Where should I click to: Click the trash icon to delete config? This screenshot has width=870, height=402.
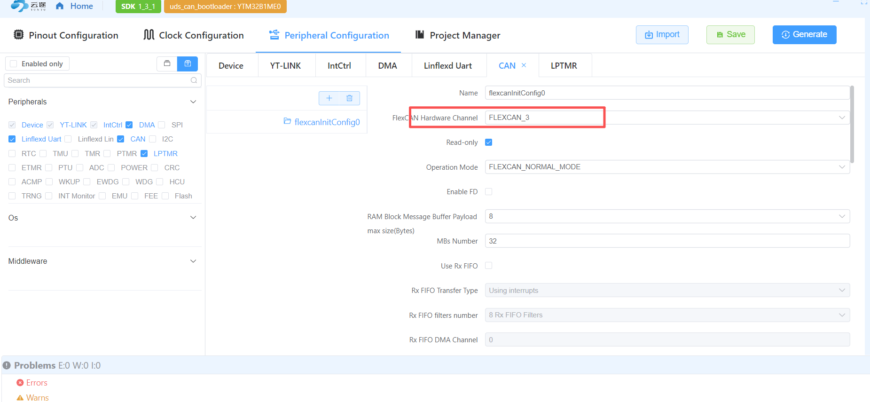point(349,98)
